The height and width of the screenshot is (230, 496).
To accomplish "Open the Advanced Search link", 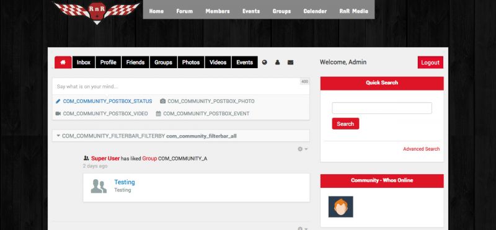I will [422, 149].
